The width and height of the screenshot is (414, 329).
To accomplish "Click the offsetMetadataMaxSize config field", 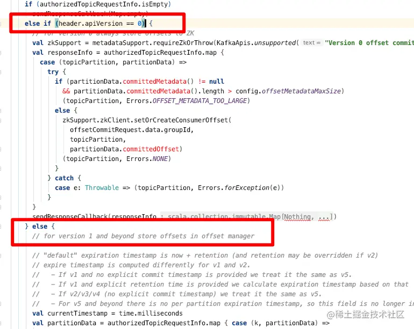I will pyautogui.click(x=301, y=91).
